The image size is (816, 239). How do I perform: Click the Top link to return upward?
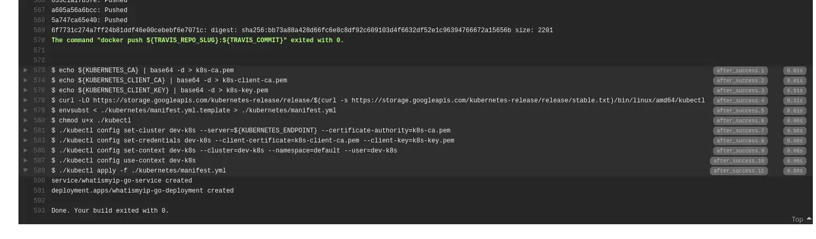tap(801, 219)
